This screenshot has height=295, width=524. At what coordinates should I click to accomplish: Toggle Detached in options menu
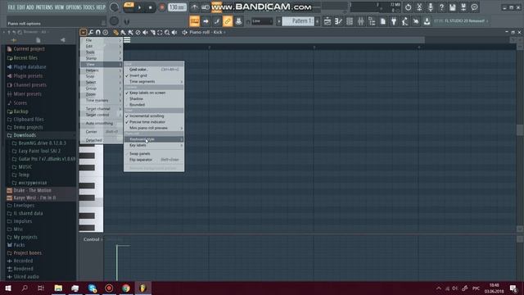(102, 140)
